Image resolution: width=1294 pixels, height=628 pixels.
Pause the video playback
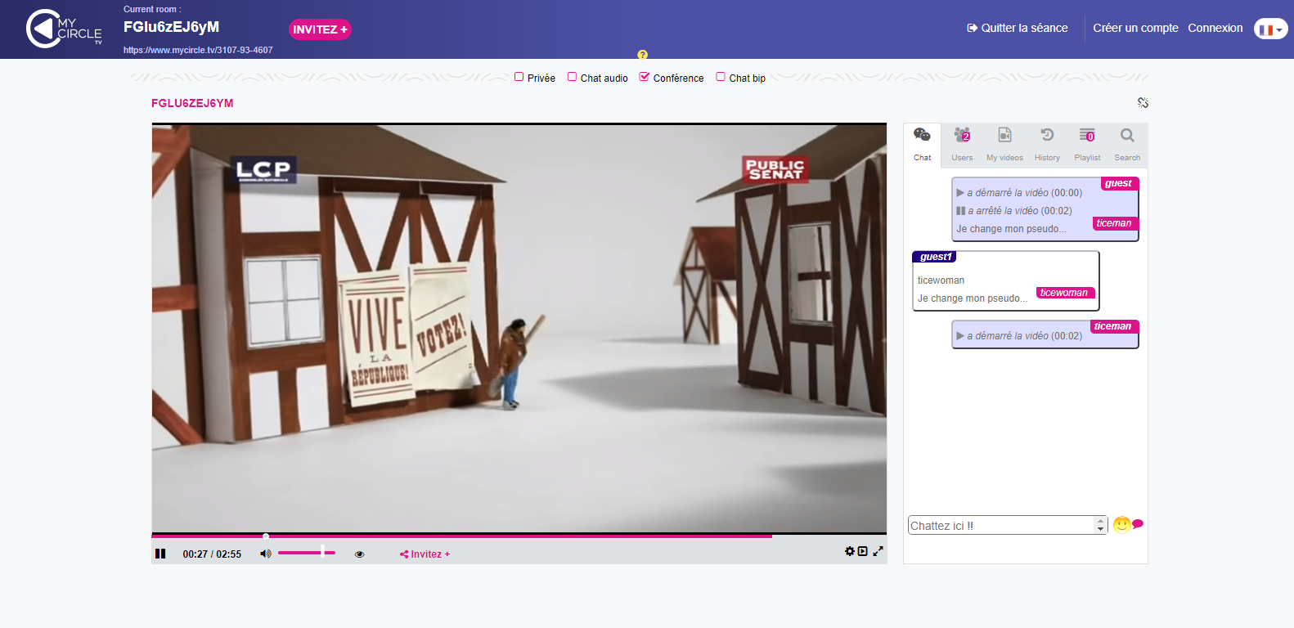pos(160,554)
